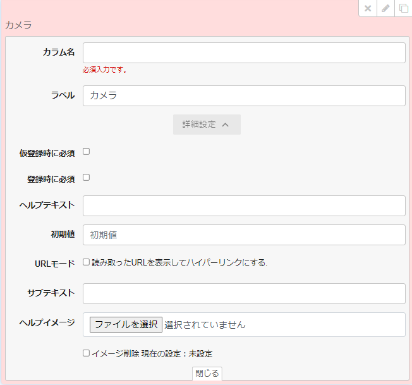Click the 読み取ったURLを表示 description label

pyautogui.click(x=179, y=262)
